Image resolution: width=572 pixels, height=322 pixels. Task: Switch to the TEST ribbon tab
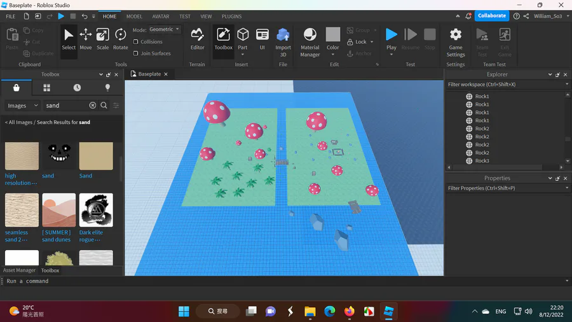[184, 17]
